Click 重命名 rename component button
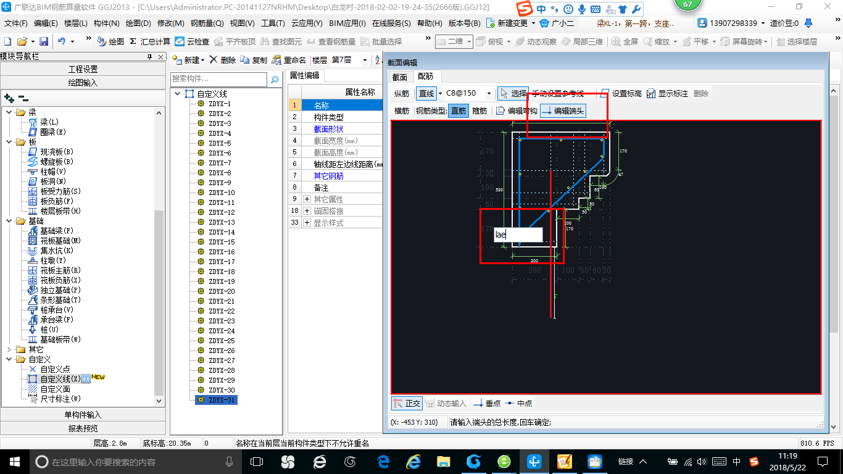This screenshot has width=843, height=474. tap(289, 60)
